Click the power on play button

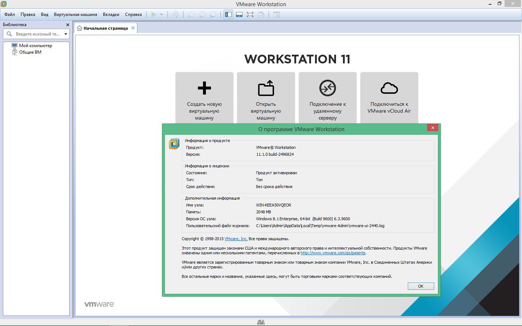click(154, 14)
